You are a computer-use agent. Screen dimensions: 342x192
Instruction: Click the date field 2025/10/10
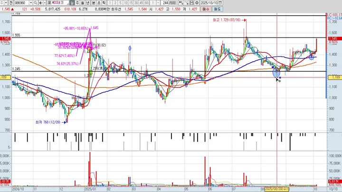pyautogui.click(x=209, y=3)
